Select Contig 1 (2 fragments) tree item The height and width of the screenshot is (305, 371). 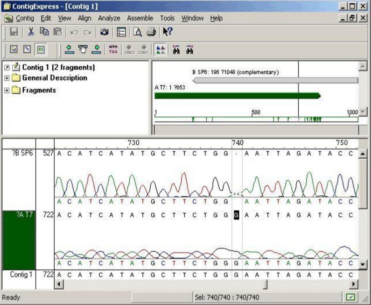(x=58, y=67)
